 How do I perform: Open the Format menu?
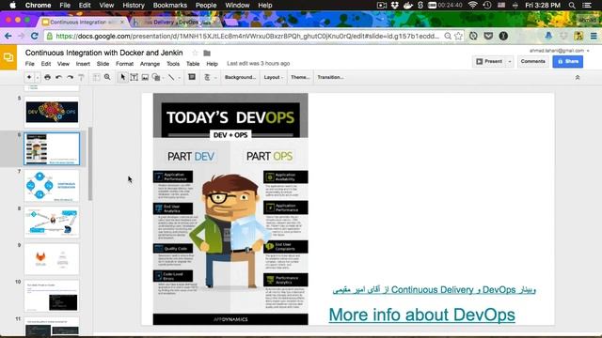[x=125, y=64]
